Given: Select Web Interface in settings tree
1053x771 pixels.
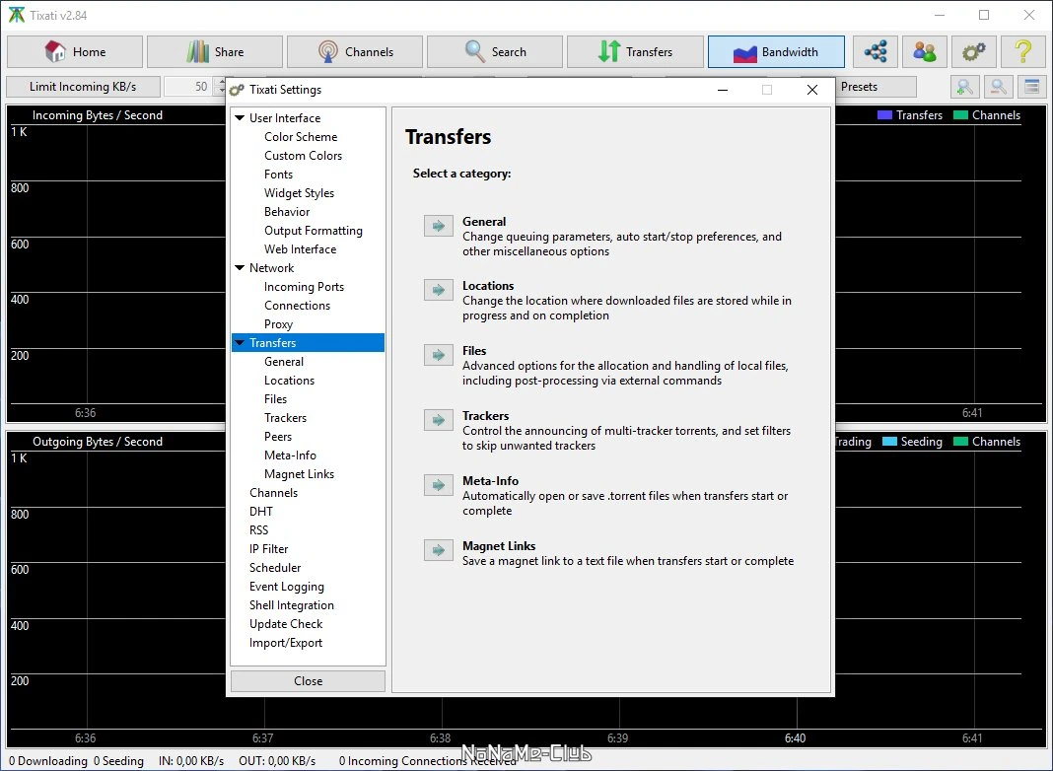Looking at the screenshot, I should tap(300, 249).
